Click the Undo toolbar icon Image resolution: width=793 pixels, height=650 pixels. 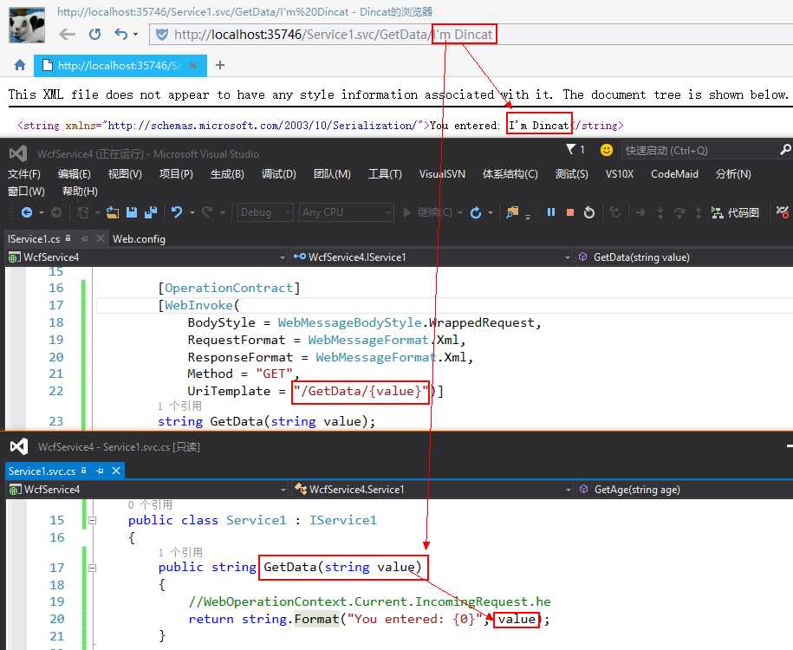point(177,212)
